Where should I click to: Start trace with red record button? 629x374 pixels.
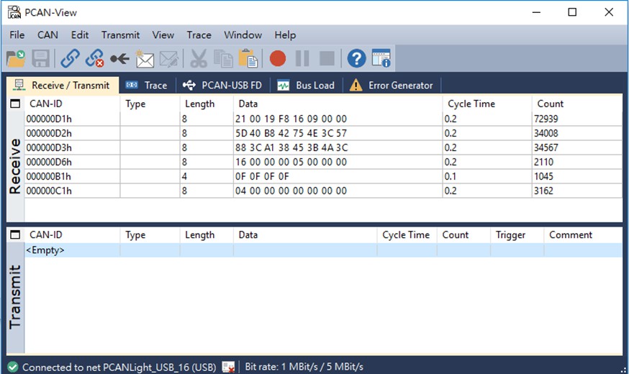[x=278, y=58]
